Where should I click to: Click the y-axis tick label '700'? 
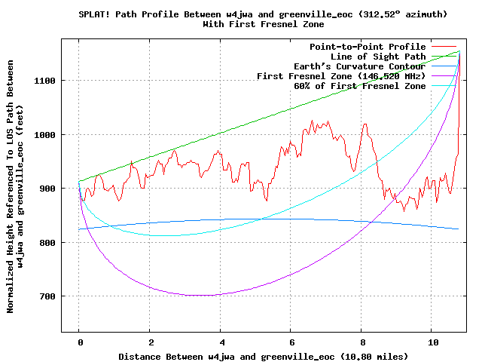coord(47,296)
